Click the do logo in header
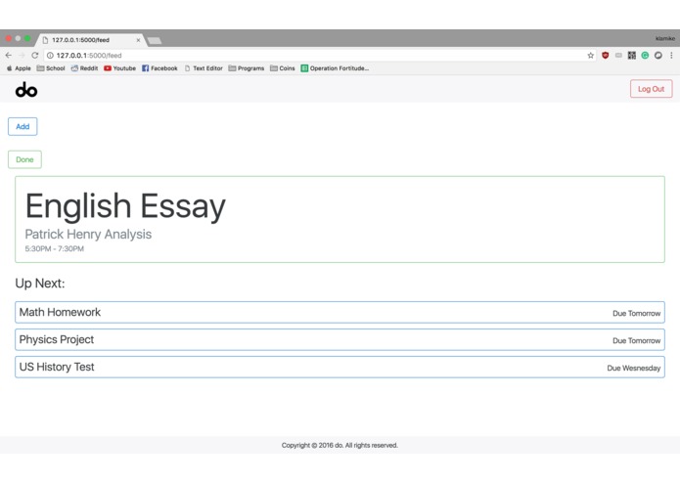 click(26, 90)
